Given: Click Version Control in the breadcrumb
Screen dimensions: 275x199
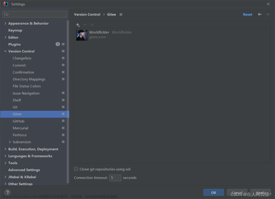Looking at the screenshot, I should (x=87, y=15).
